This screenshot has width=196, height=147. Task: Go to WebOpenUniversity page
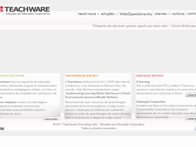pos(136,14)
